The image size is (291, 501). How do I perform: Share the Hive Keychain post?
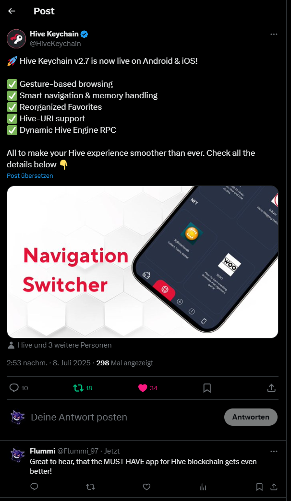coord(271,388)
